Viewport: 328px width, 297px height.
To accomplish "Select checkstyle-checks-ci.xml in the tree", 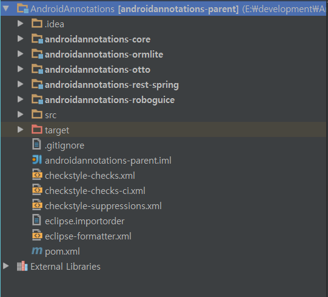I will [95, 191].
